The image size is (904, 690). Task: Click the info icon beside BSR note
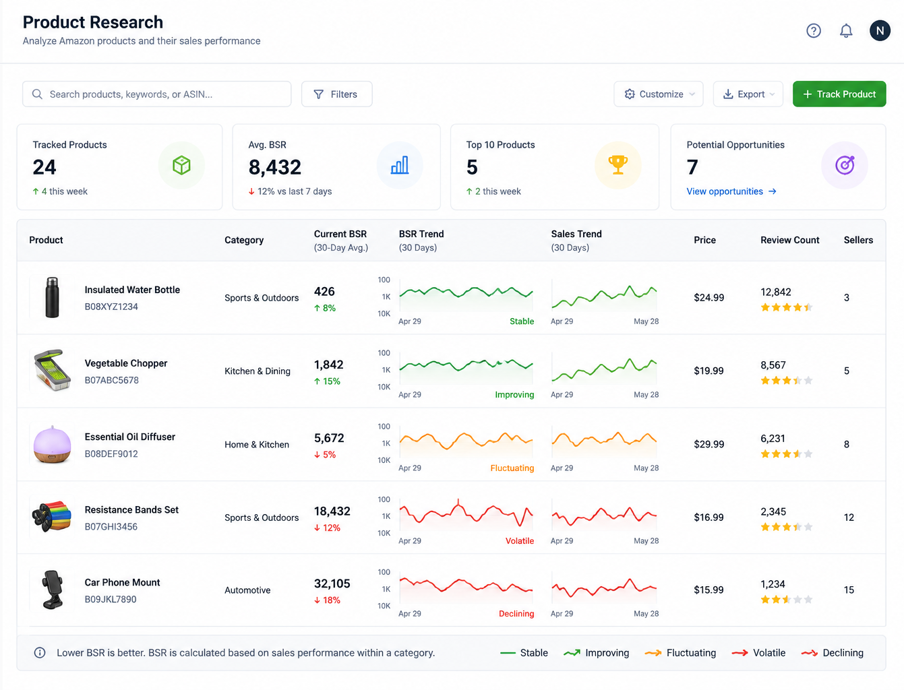pyautogui.click(x=40, y=652)
